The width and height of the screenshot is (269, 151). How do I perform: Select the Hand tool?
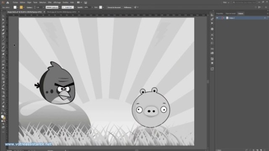click(x=3, y=106)
